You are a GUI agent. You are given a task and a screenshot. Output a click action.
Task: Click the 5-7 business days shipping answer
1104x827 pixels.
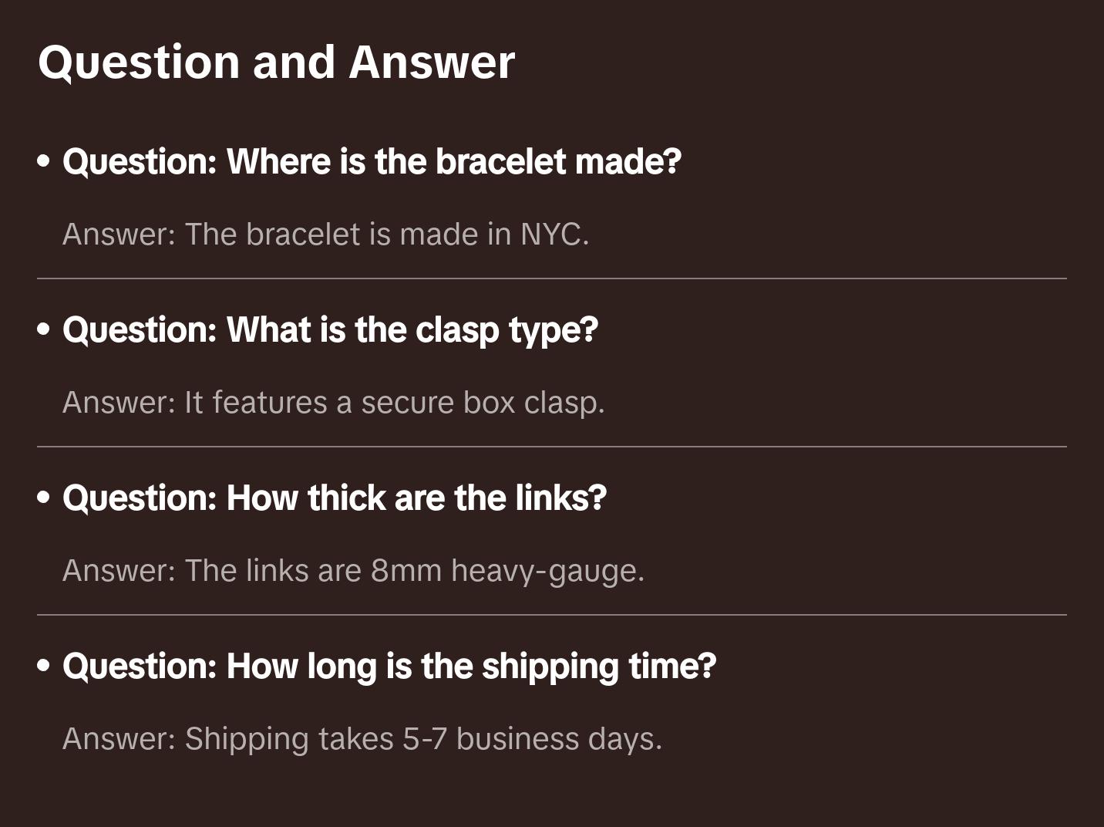click(362, 738)
